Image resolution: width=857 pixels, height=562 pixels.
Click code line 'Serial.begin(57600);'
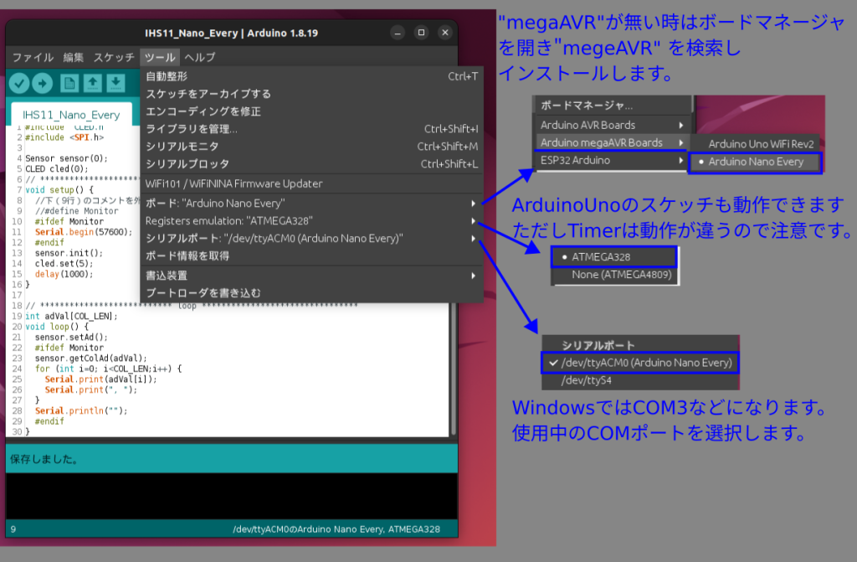click(x=84, y=232)
